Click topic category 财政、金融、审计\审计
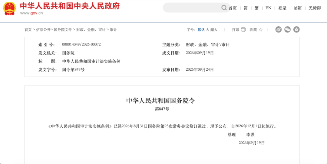This screenshot has height=164, width=327. point(207,45)
